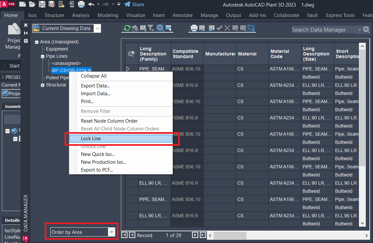The height and width of the screenshot is (243, 373).
Task: Click the Import data icon on the toolbar
Action: click(x=211, y=28)
